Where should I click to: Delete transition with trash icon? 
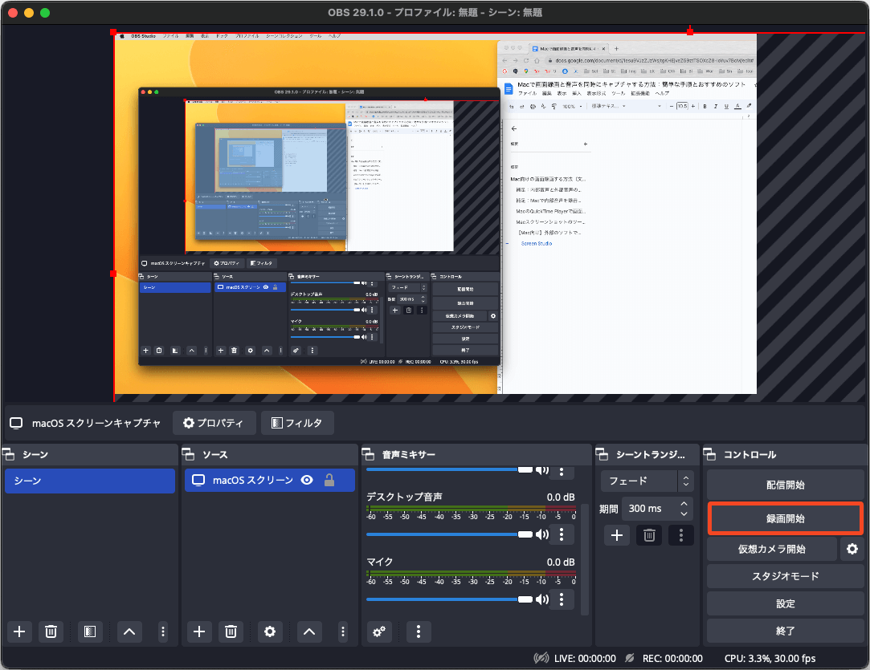coord(649,535)
